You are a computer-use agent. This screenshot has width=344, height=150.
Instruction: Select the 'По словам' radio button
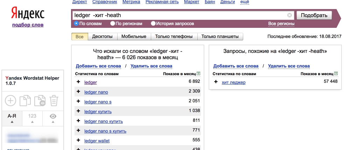pyautogui.click(x=76, y=23)
